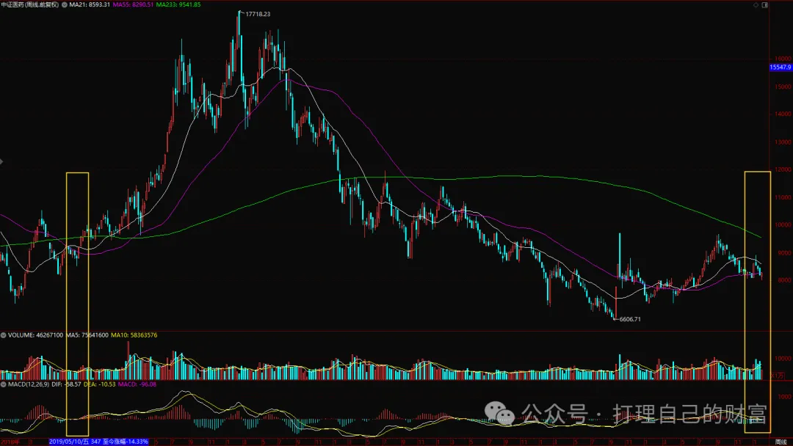Click the volume MA5: 75641600 label

pos(87,335)
